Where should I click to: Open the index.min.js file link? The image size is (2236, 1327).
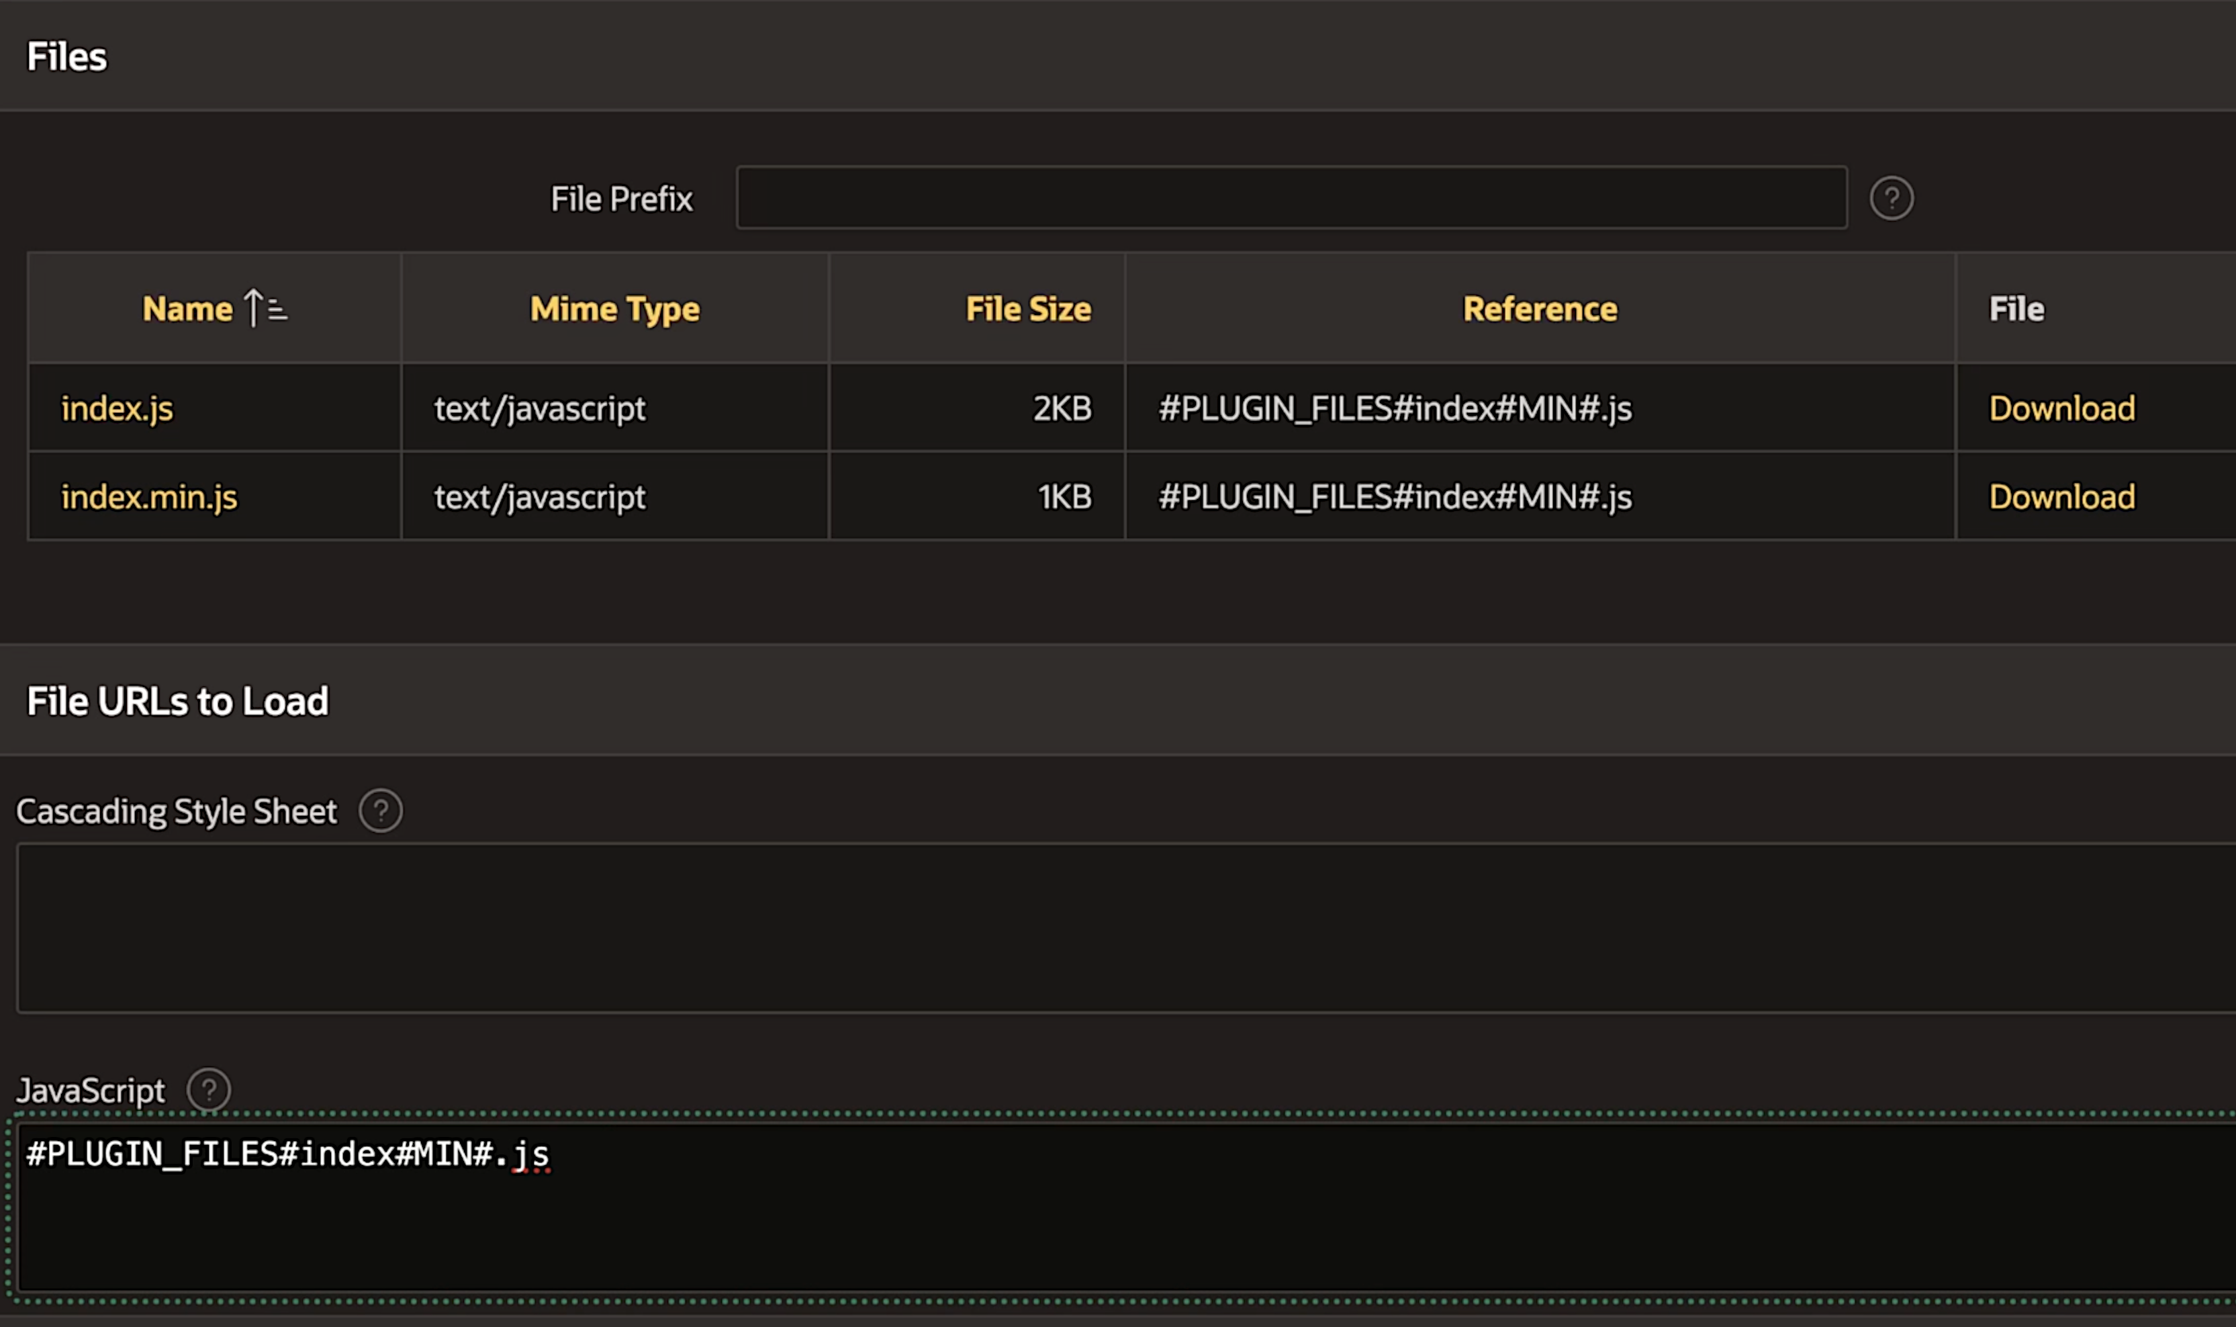(149, 497)
